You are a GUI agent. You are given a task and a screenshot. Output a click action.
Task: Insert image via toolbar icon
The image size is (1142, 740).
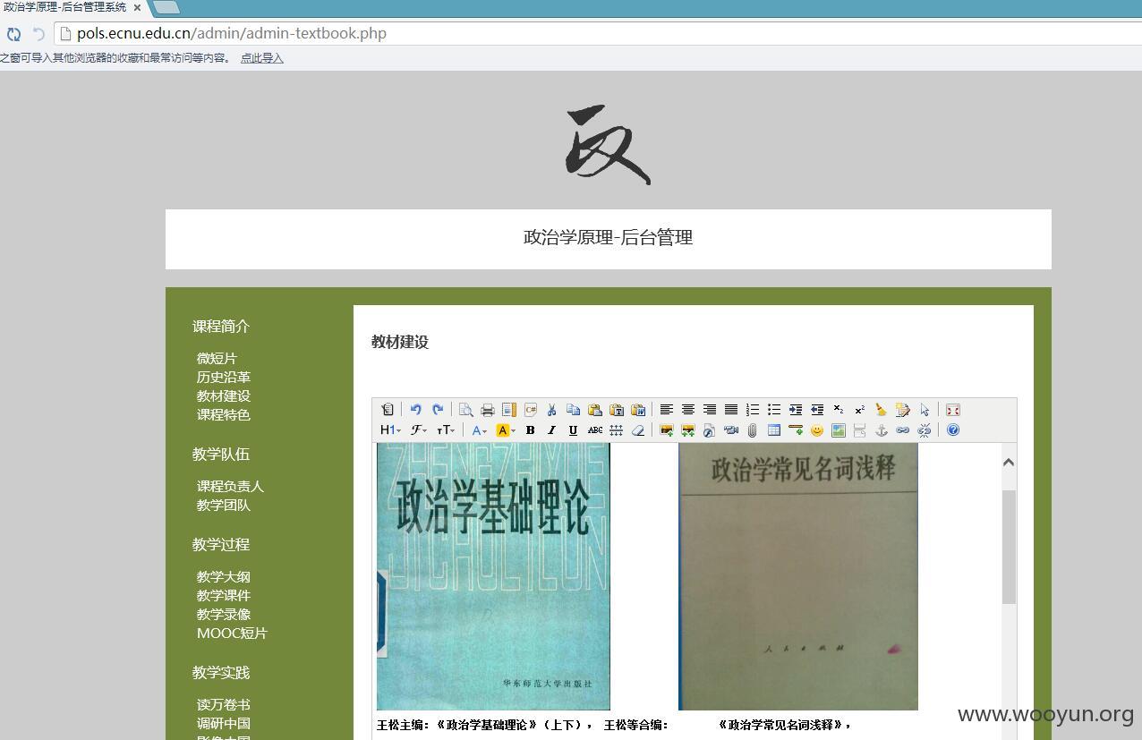point(667,430)
